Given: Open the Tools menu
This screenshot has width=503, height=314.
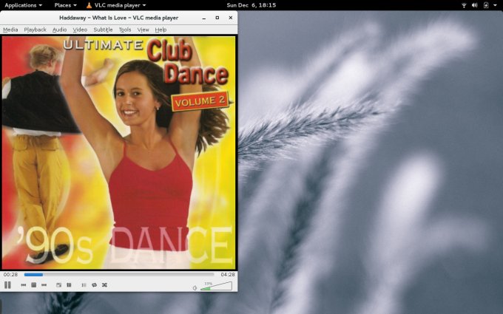Looking at the screenshot, I should 125,30.
